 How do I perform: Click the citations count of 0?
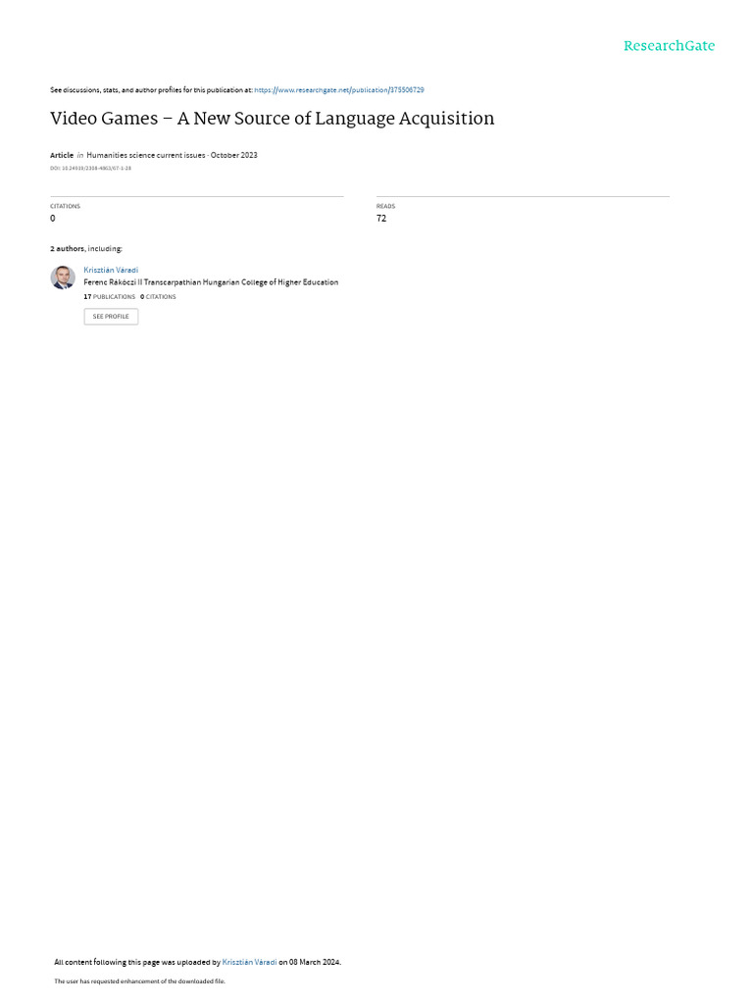(x=53, y=219)
